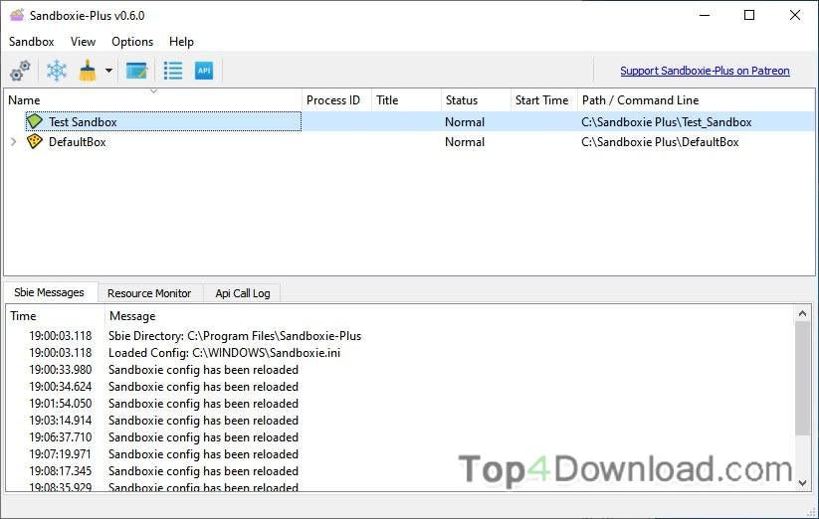The image size is (819, 519).
Task: Sort by the Start Time column header
Action: [543, 100]
